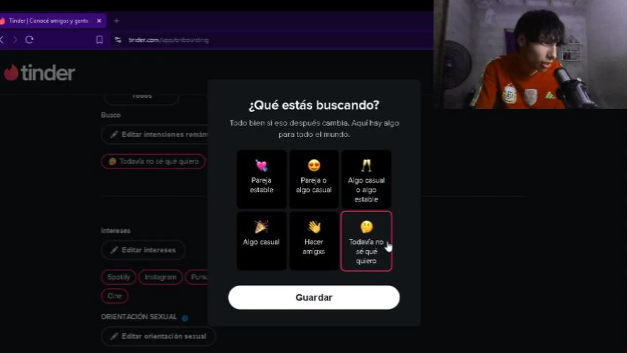Screen dimensions: 627x353
Task: Pick the Algo casual party option
Action: click(261, 241)
